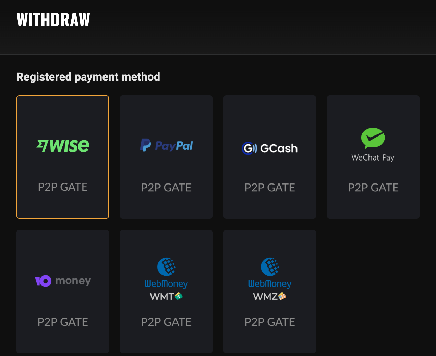Click the green WMT badge icon
The image size is (436, 356).
click(179, 296)
